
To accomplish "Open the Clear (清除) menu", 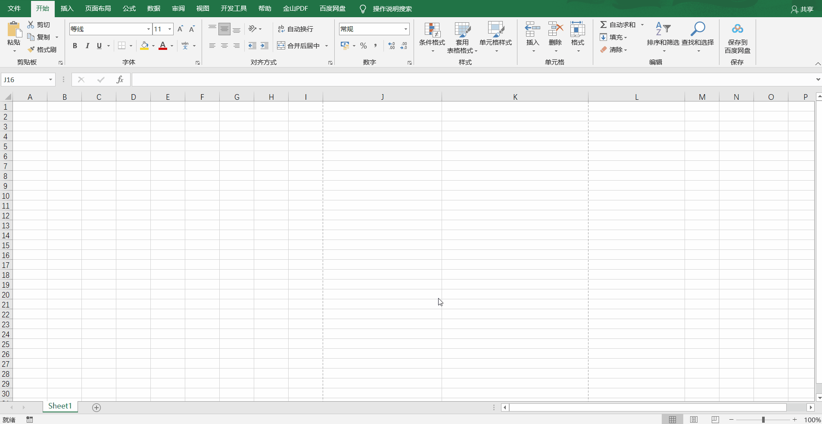I will pos(613,50).
